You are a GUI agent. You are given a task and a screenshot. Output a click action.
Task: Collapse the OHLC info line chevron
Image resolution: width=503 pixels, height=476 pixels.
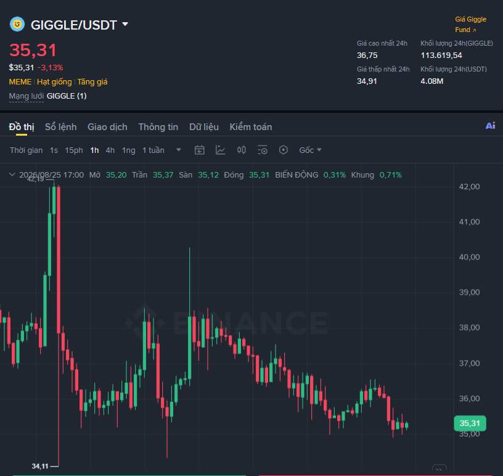pyautogui.click(x=12, y=174)
